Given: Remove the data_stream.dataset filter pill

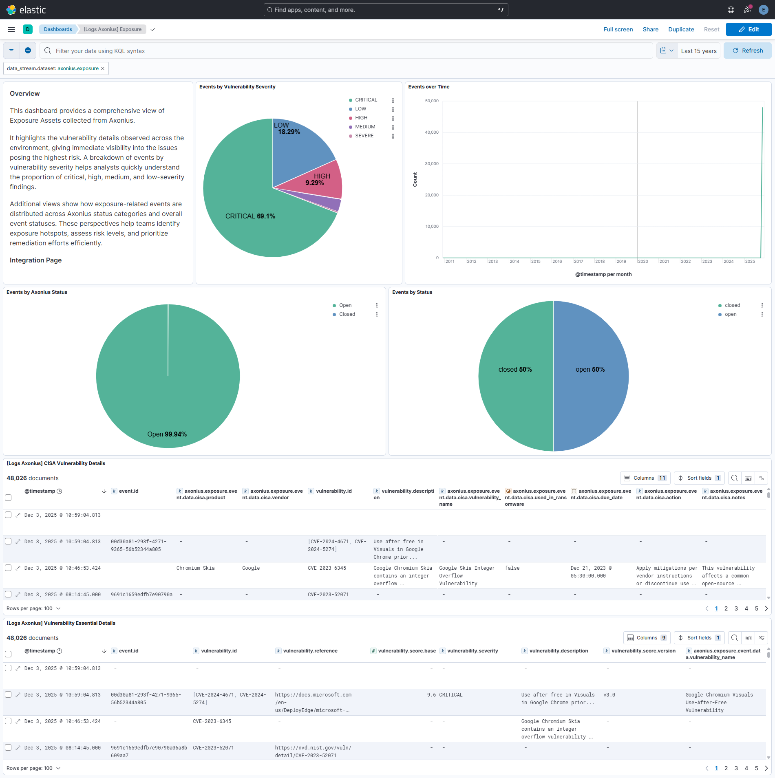Looking at the screenshot, I should pos(103,68).
